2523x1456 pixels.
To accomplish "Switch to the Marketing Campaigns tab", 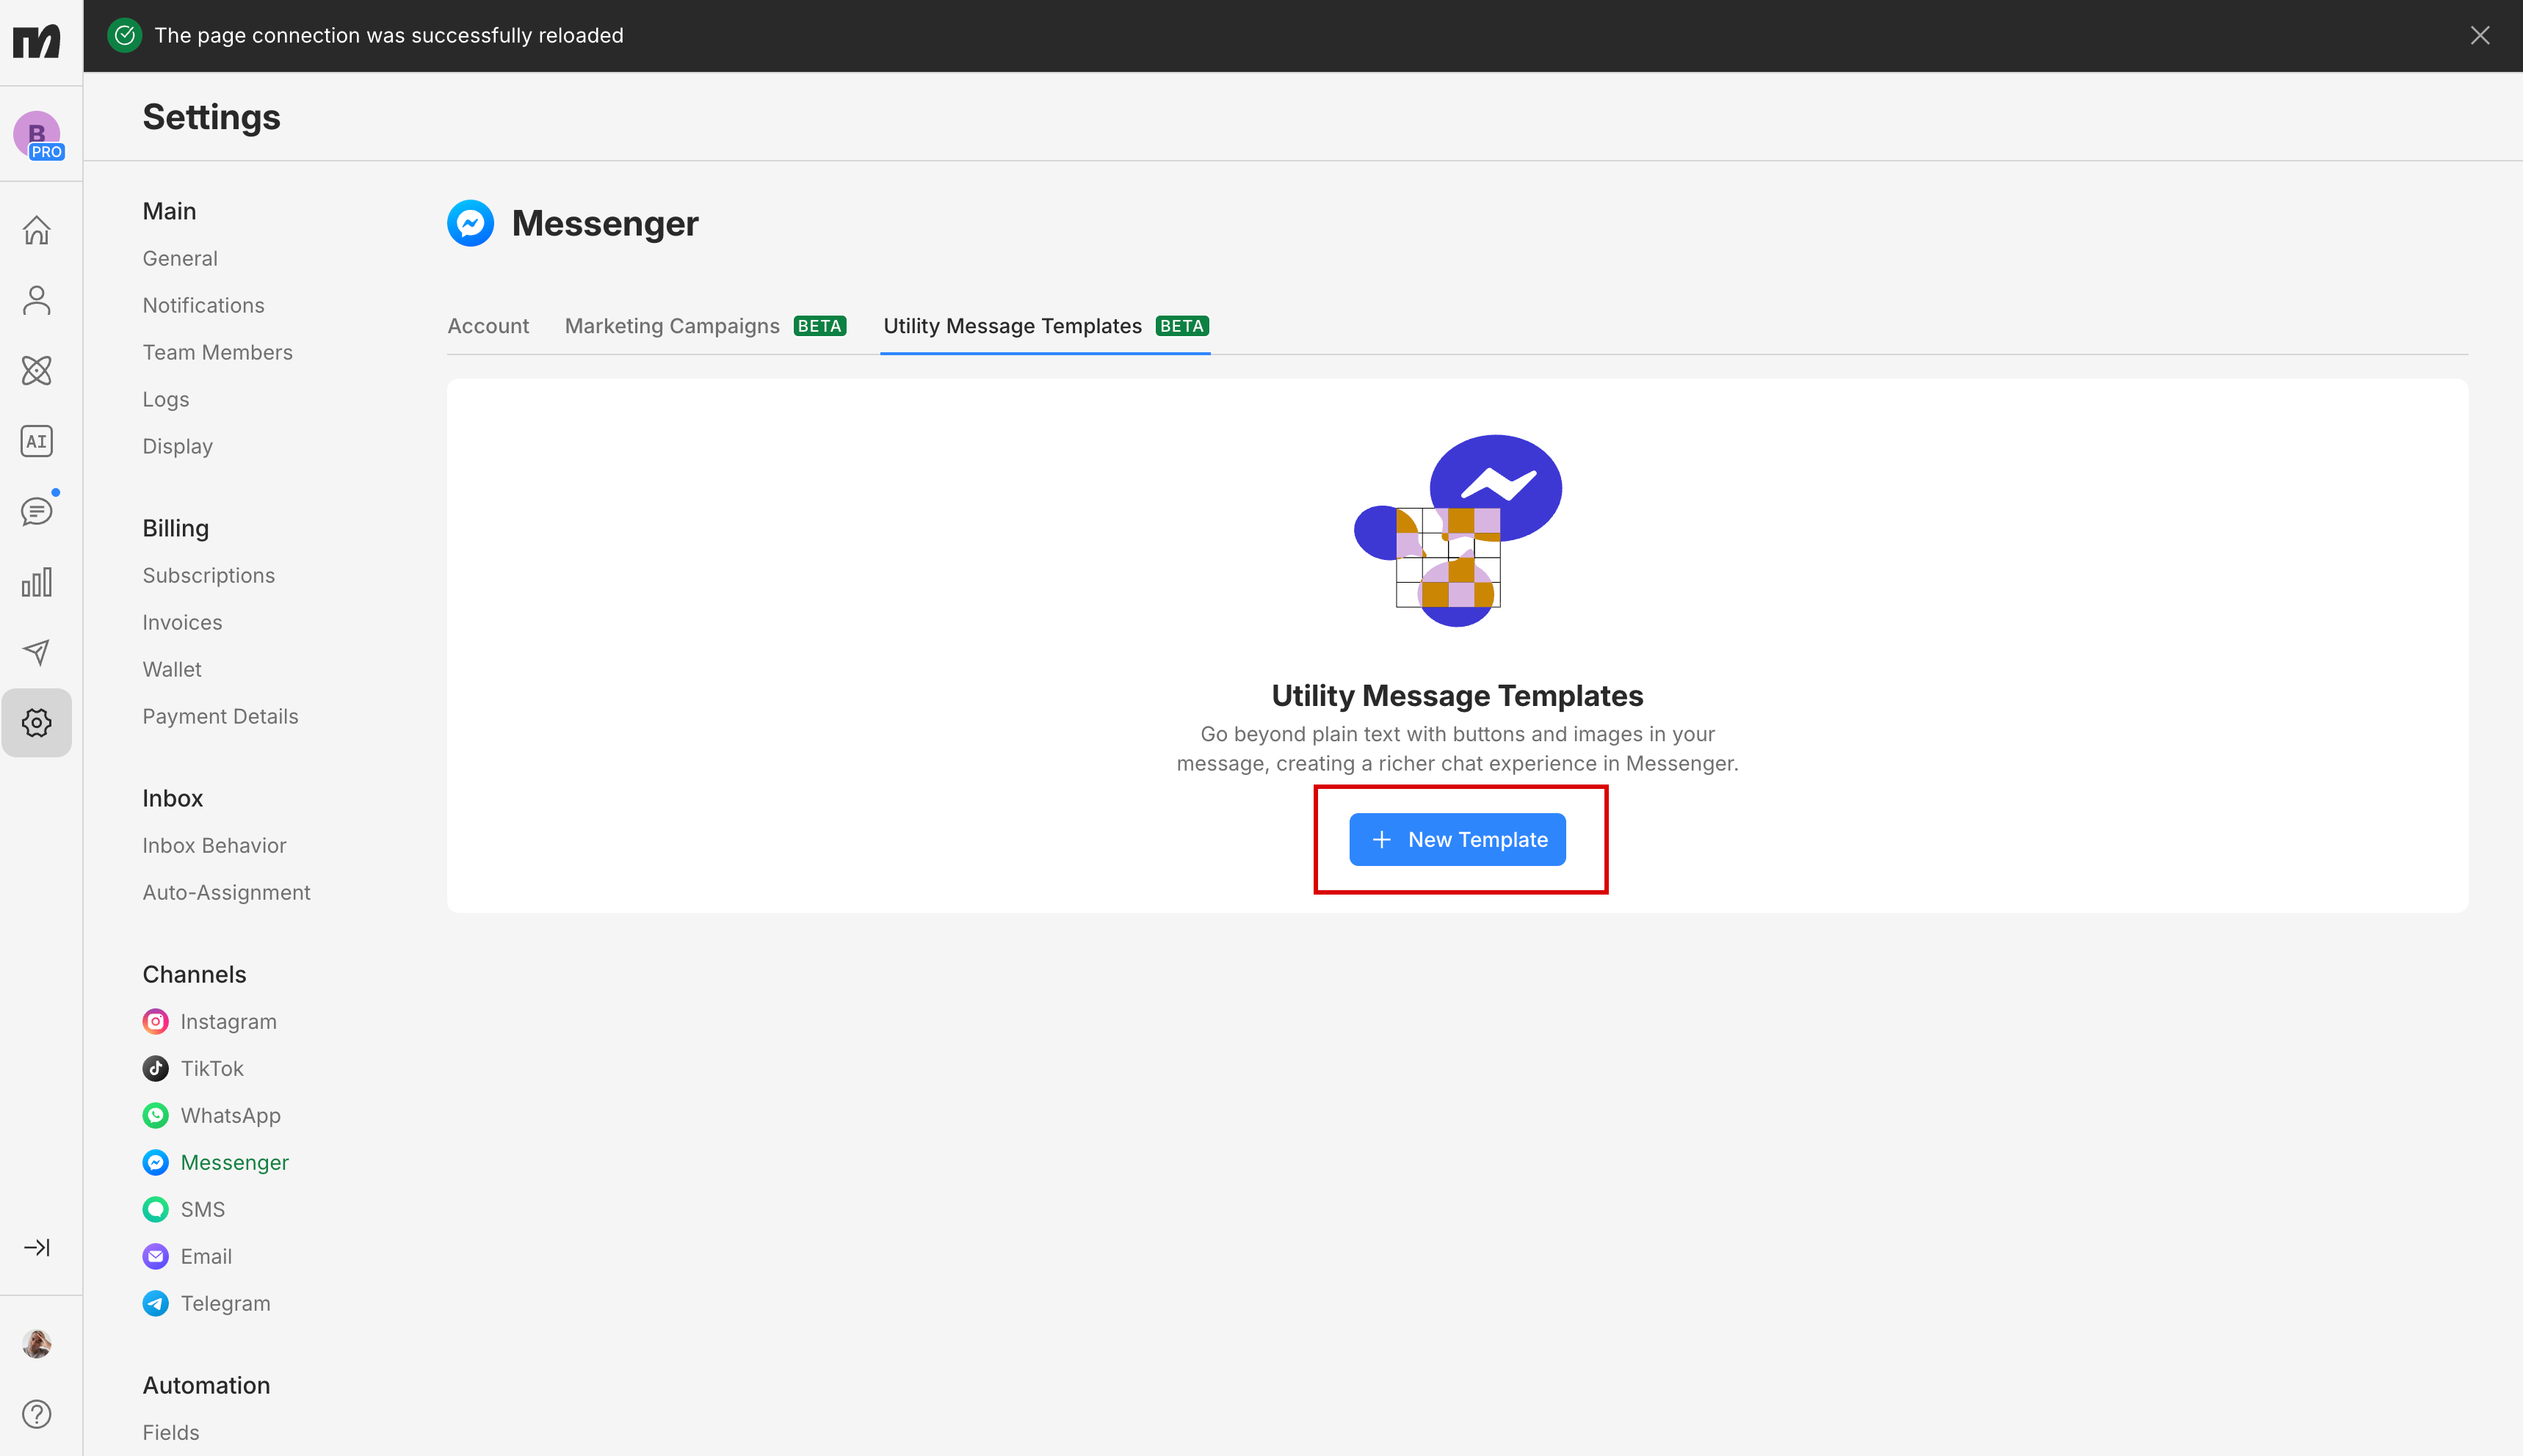I will 671,326.
